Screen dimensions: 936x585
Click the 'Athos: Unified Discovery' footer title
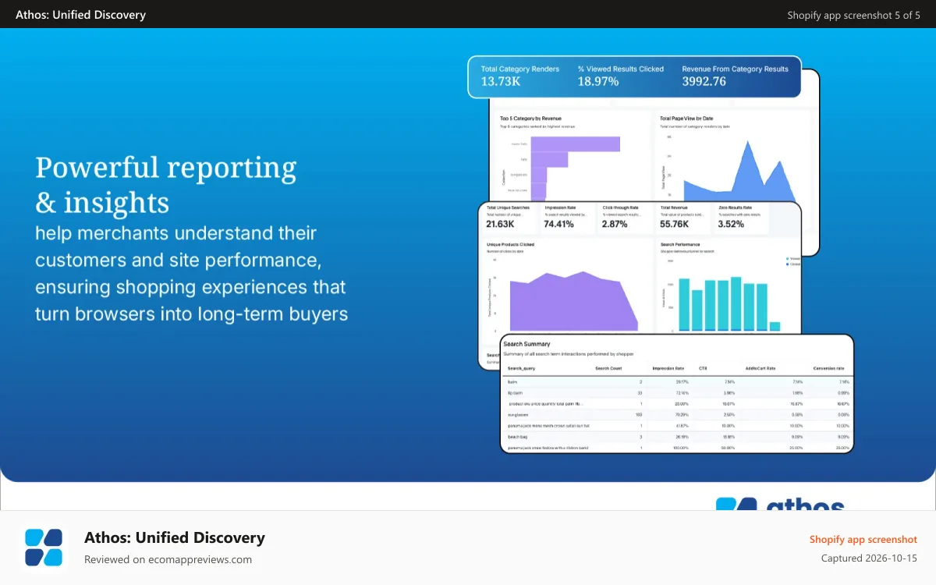click(x=175, y=537)
